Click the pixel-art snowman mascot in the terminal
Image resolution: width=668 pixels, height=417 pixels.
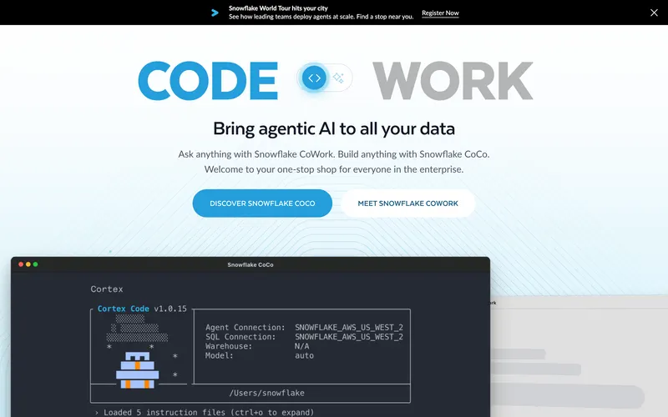coord(137,369)
